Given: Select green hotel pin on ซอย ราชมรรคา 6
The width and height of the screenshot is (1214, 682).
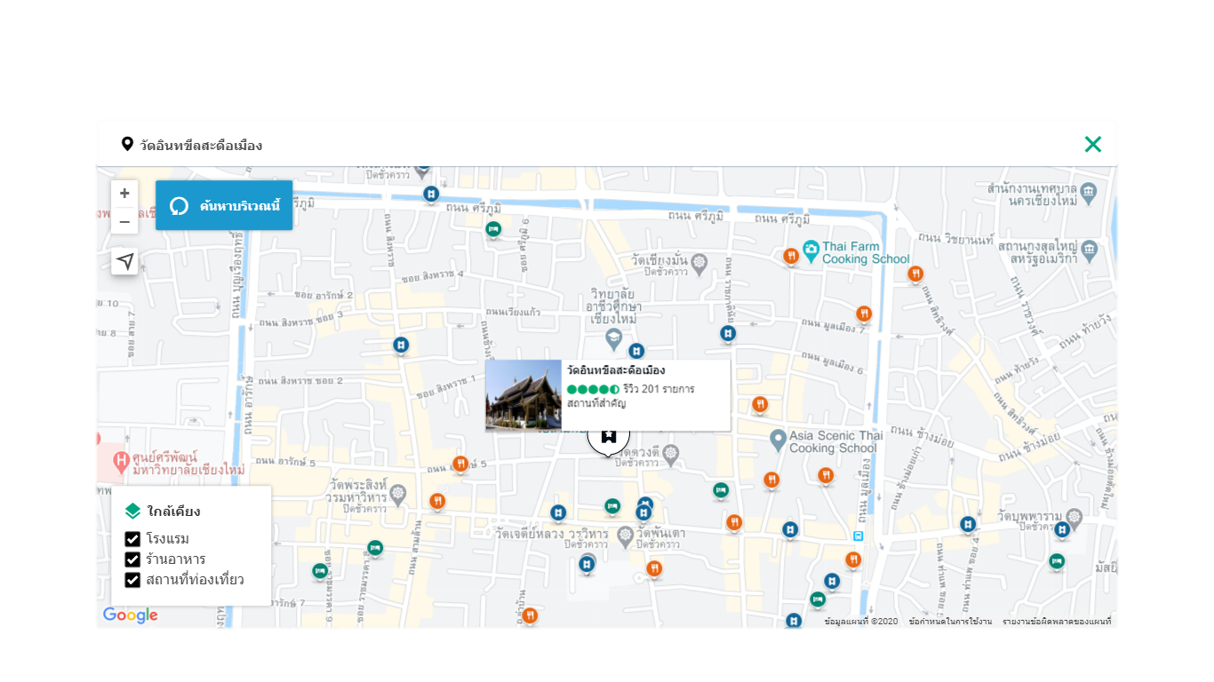Looking at the screenshot, I should pyautogui.click(x=375, y=549).
